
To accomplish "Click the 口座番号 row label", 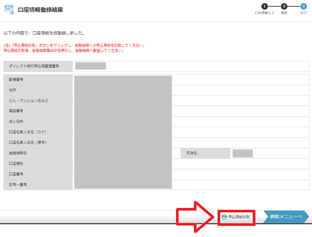I will 16,174.
